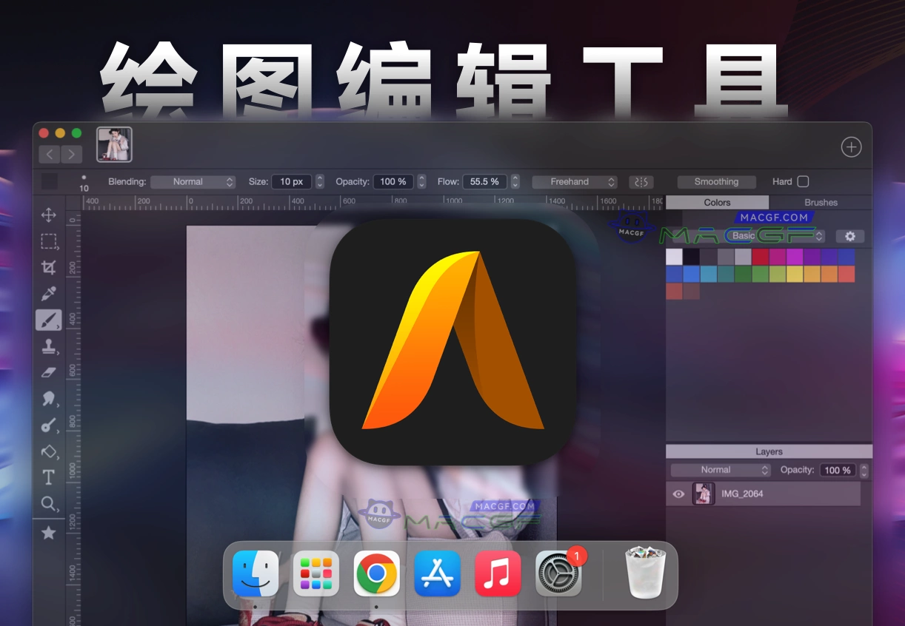This screenshot has height=626, width=905.
Task: Select the Dodge and Burn tool
Action: [x=49, y=425]
